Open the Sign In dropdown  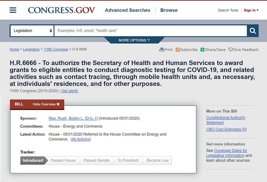point(251,10)
